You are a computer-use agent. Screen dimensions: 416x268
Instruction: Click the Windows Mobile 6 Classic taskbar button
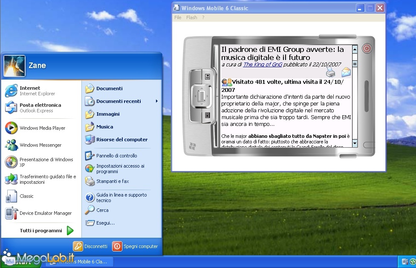(80, 262)
